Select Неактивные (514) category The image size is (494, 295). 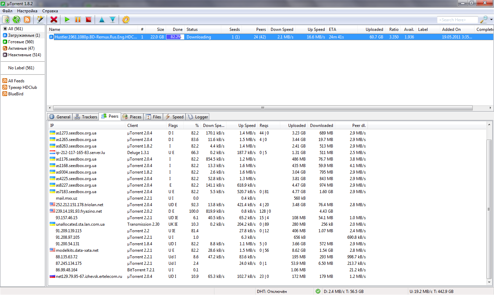[22, 55]
